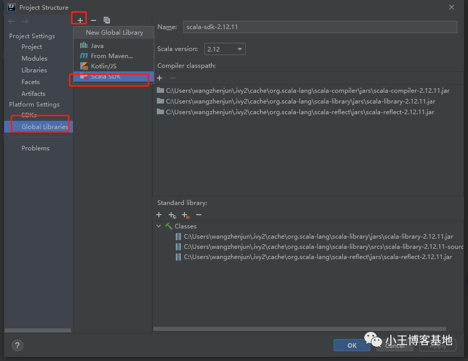Open the Libraries settings page
Image resolution: width=468 pixels, height=361 pixels.
[x=34, y=70]
